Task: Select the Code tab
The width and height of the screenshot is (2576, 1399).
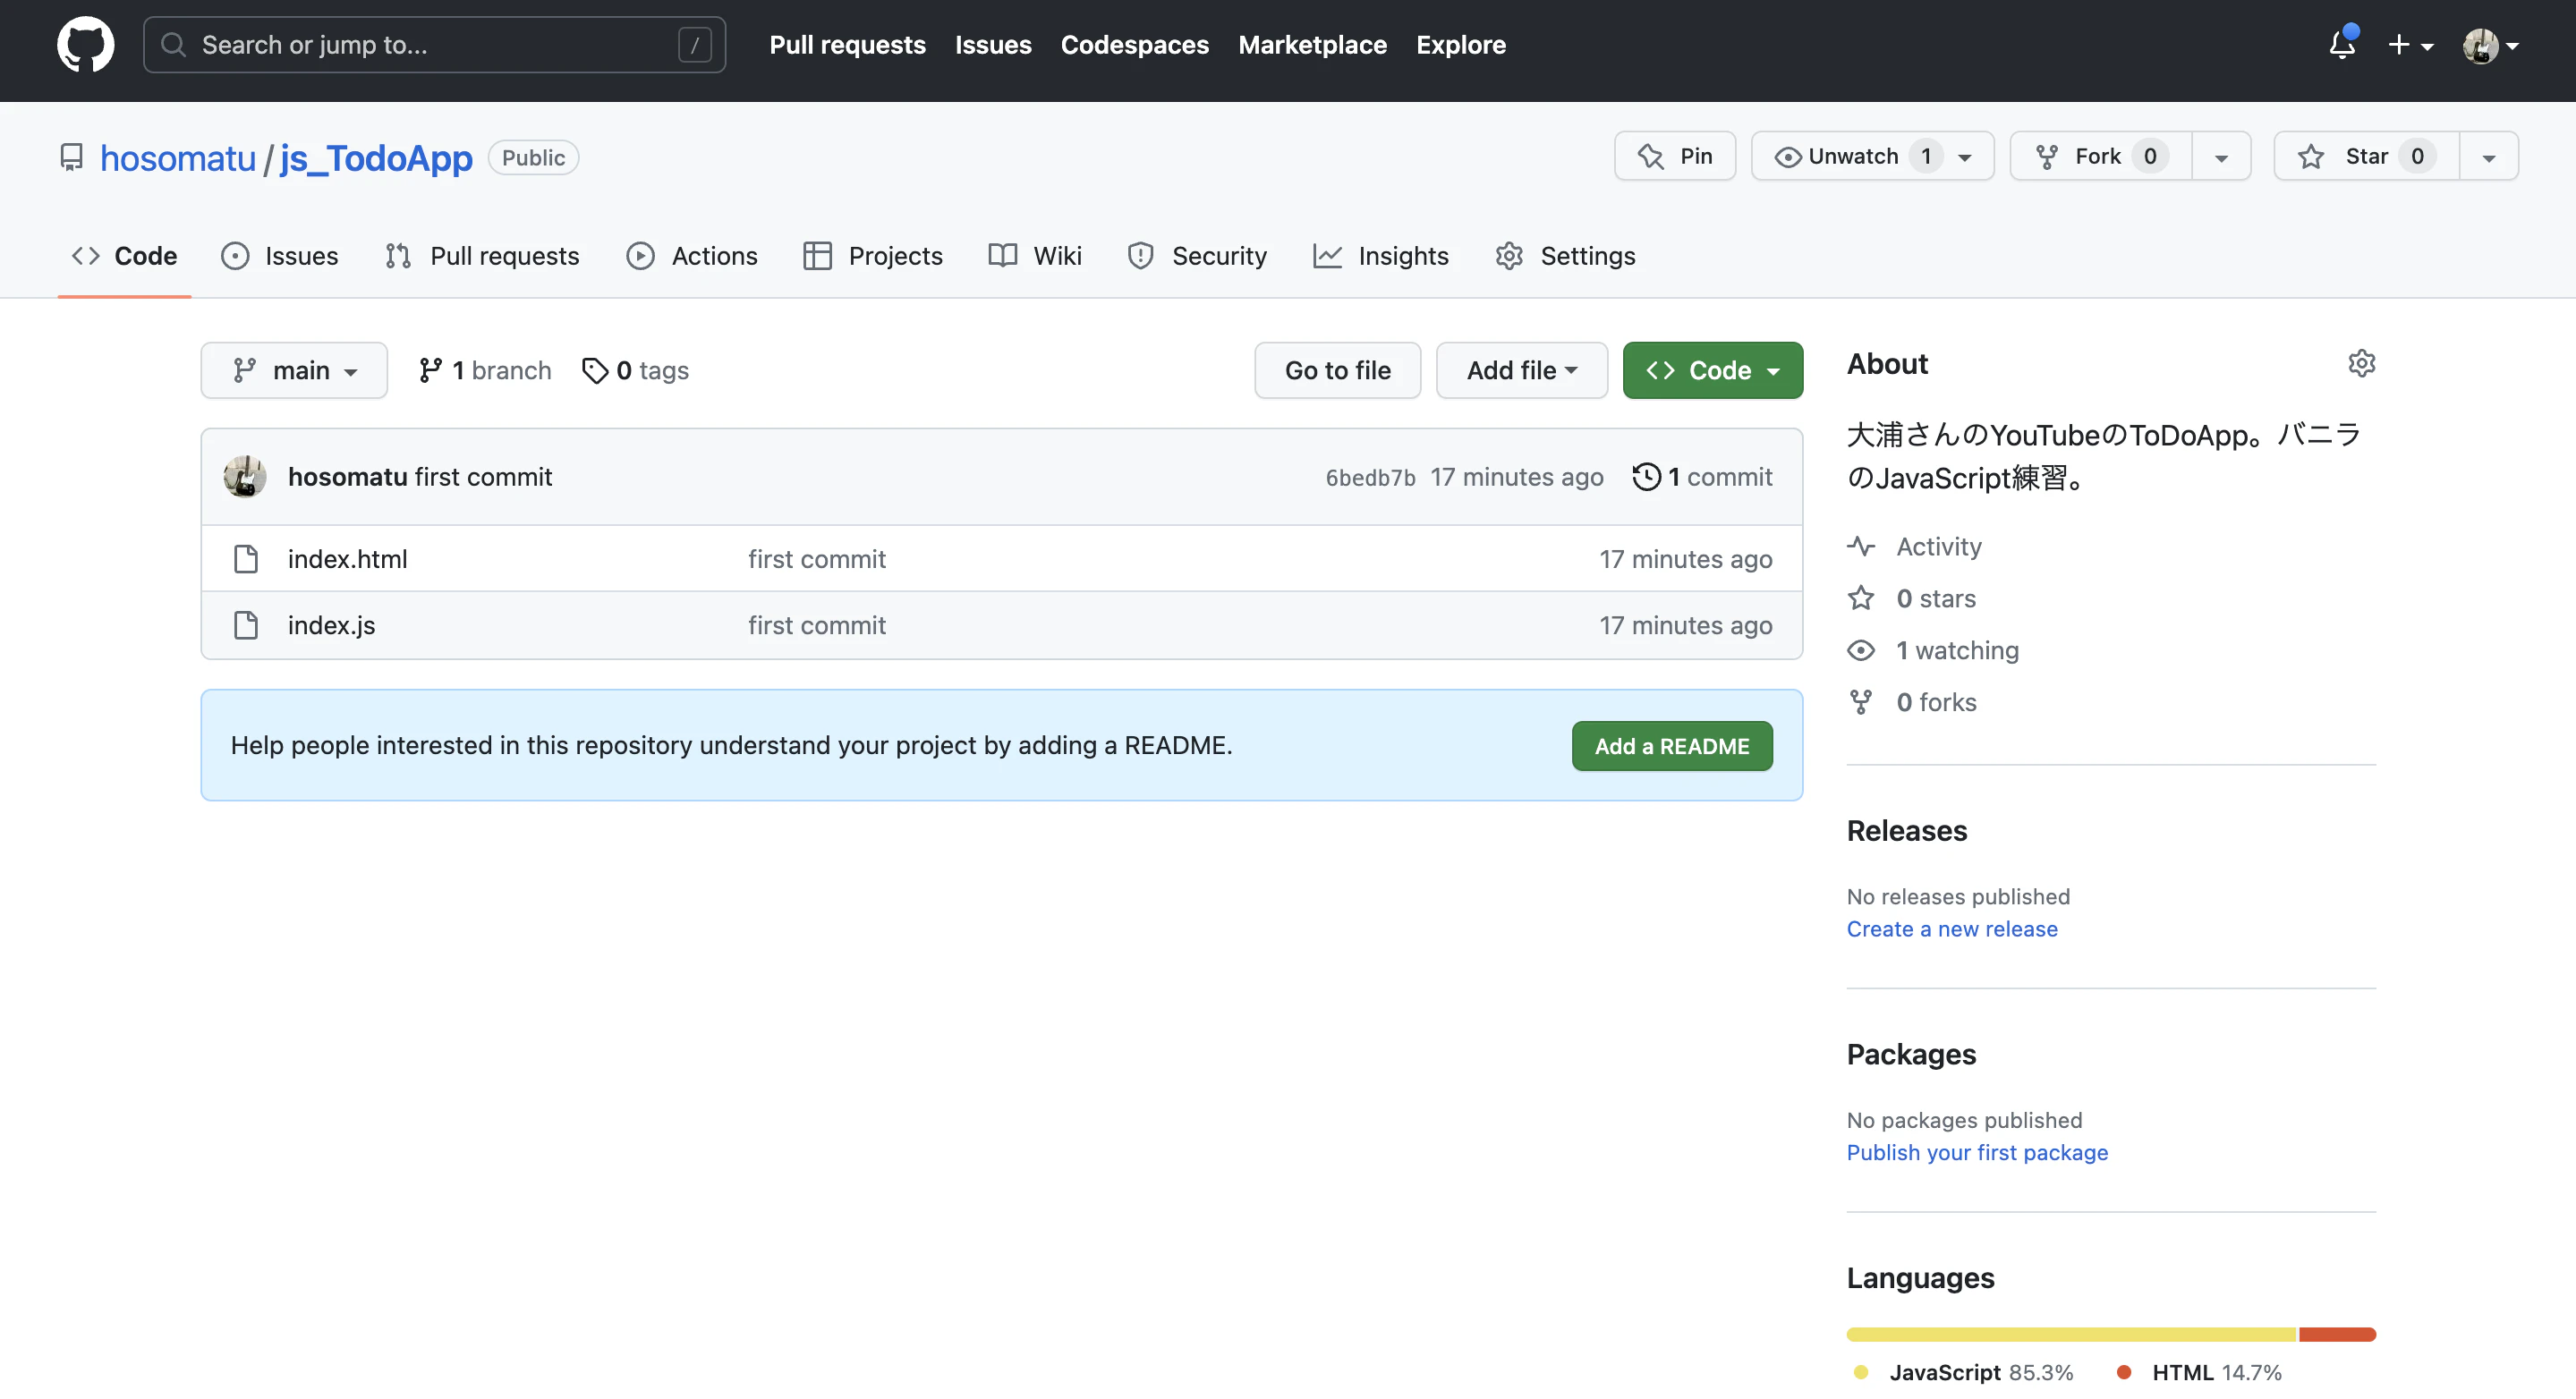Action: click(x=124, y=256)
